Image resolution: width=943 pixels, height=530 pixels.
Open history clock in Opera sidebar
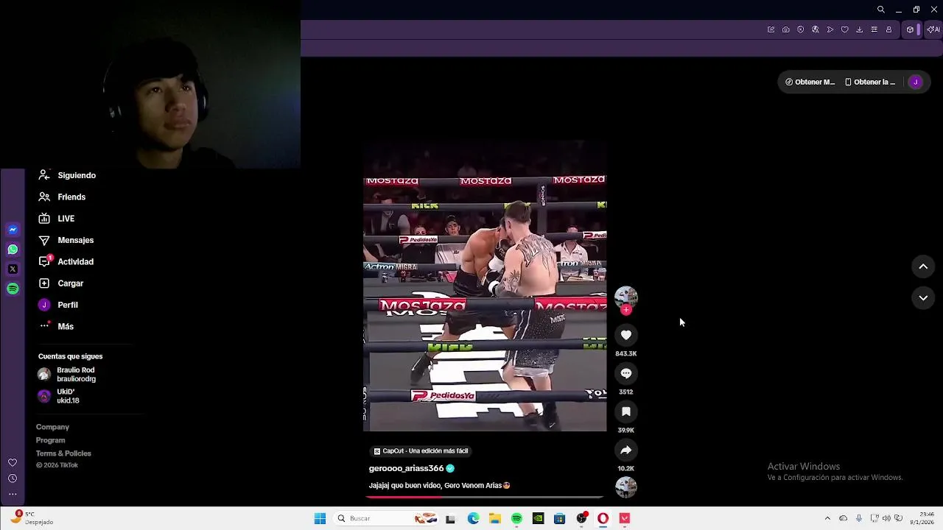click(13, 478)
